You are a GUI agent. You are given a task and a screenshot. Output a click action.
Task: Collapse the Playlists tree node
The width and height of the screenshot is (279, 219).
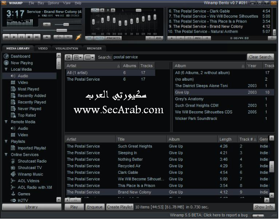point(6,142)
